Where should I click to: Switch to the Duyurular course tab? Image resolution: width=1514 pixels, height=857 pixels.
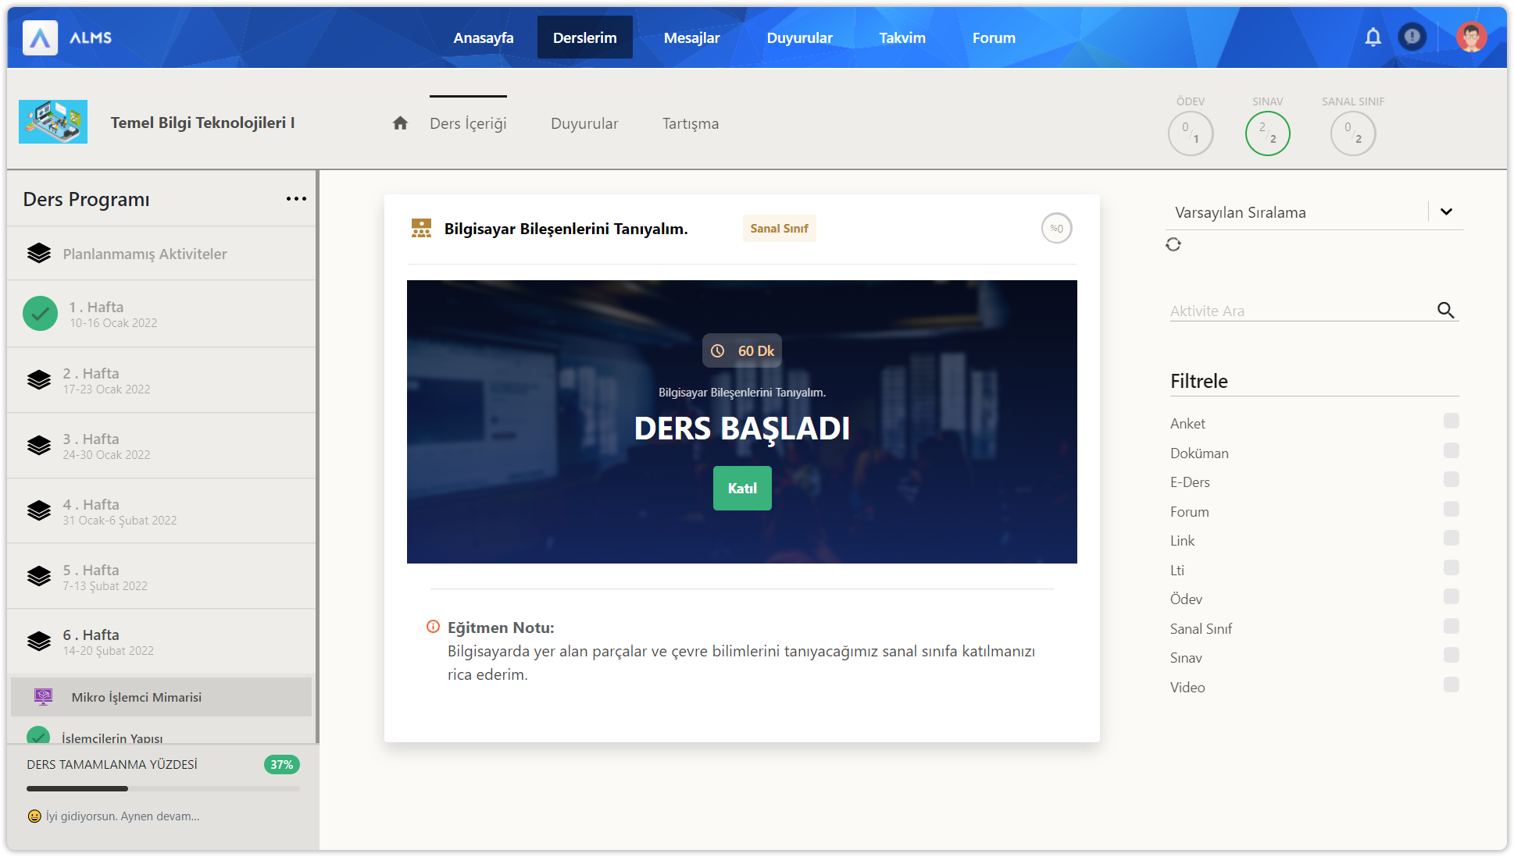pos(584,123)
